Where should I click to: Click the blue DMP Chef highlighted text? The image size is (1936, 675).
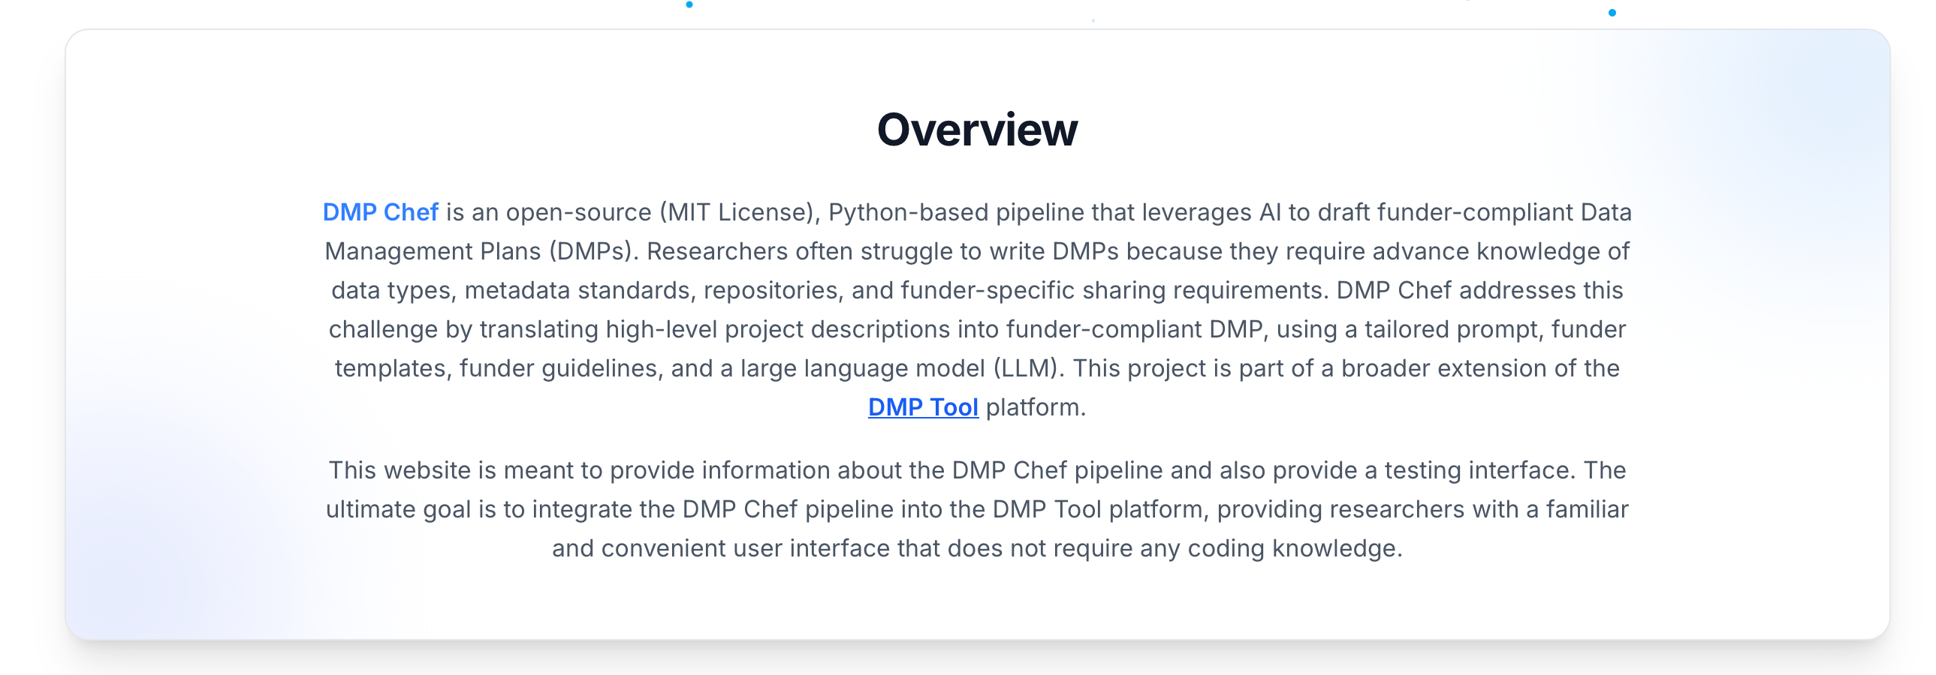point(380,212)
